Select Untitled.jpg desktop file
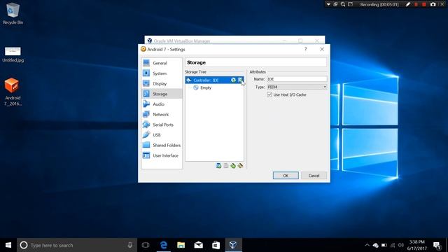 click(13, 55)
